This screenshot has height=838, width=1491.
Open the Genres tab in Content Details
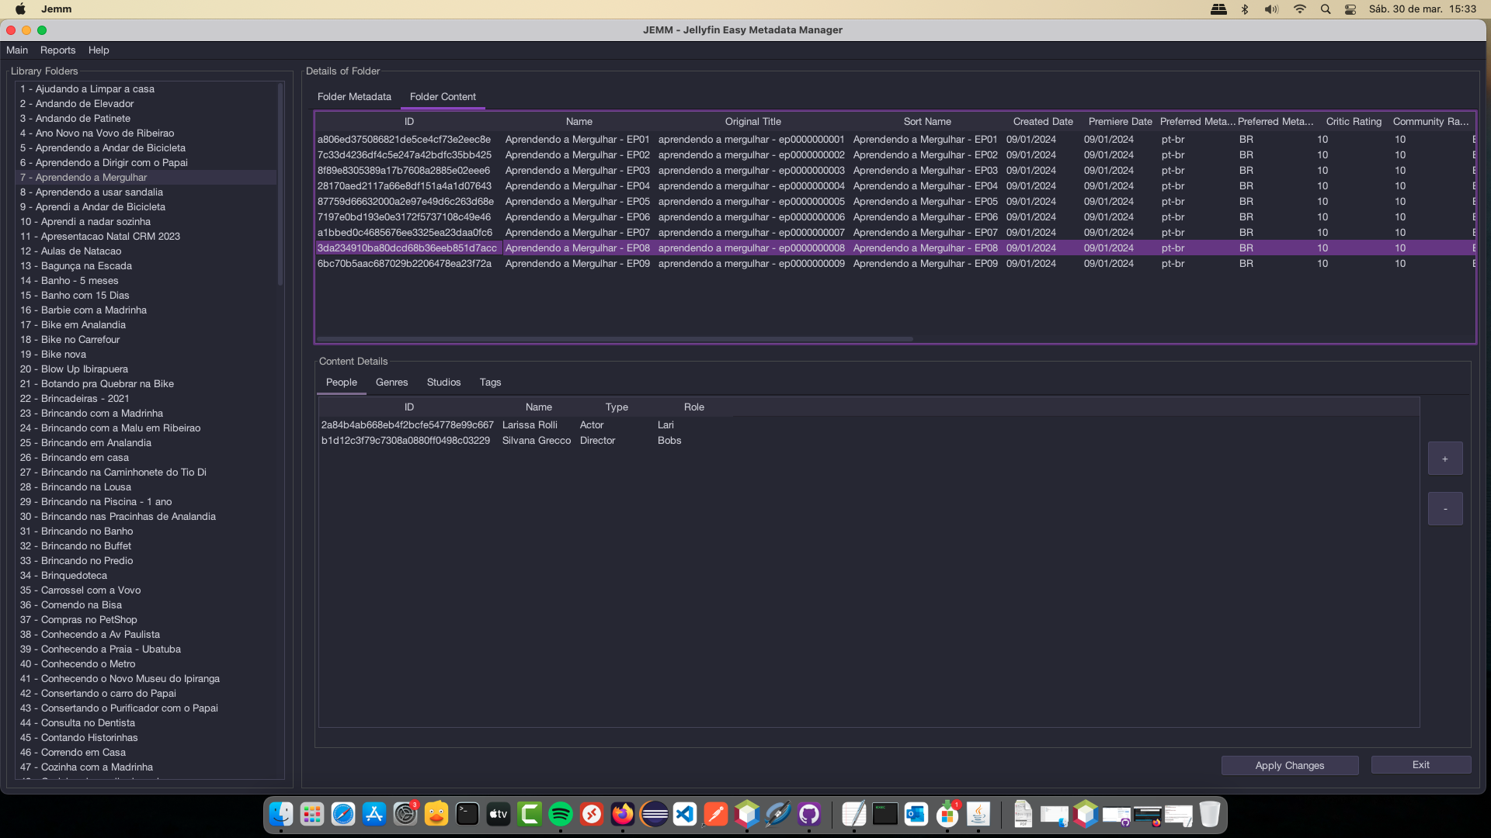[x=391, y=383]
